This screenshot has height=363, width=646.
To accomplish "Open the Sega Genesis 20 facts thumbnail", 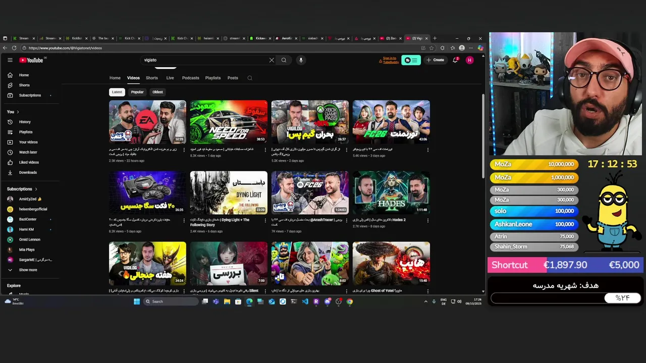I will click(x=147, y=193).
